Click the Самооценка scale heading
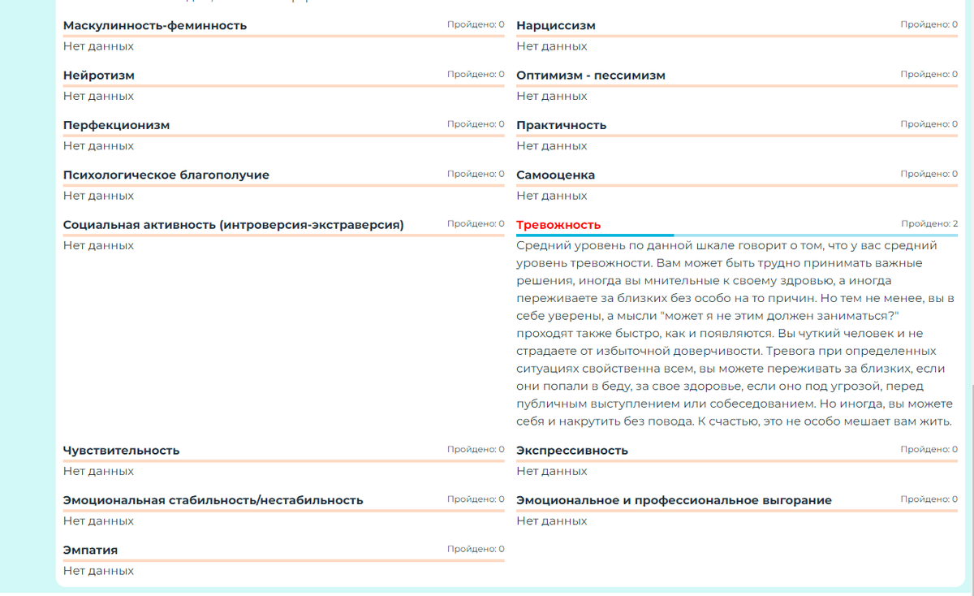This screenshot has width=974, height=596. 556,175
